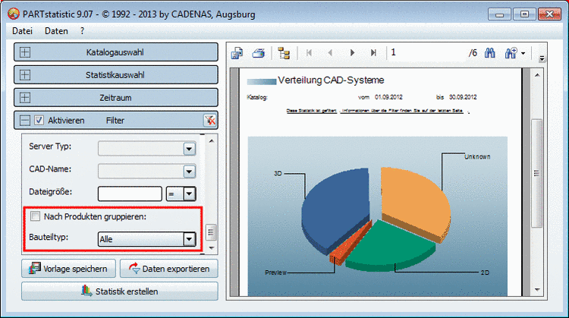This screenshot has width=569, height=318.
Task: Toggle the group tree icon
Action: pyautogui.click(x=284, y=53)
